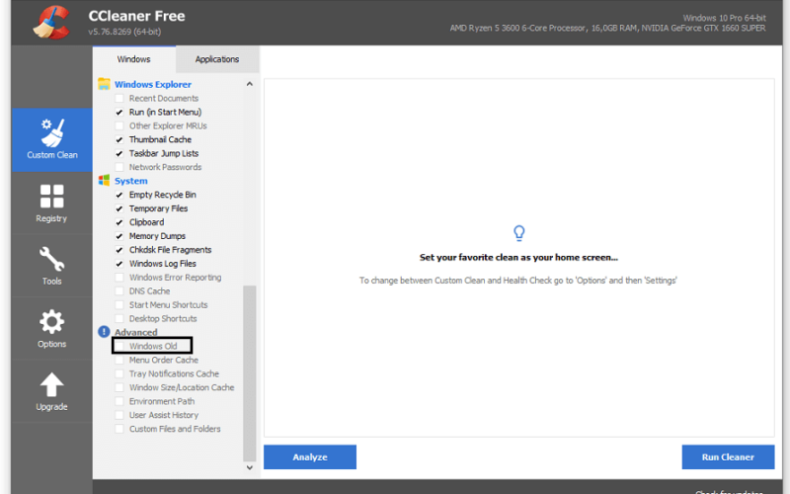
Task: Open the Tools section
Action: [52, 266]
